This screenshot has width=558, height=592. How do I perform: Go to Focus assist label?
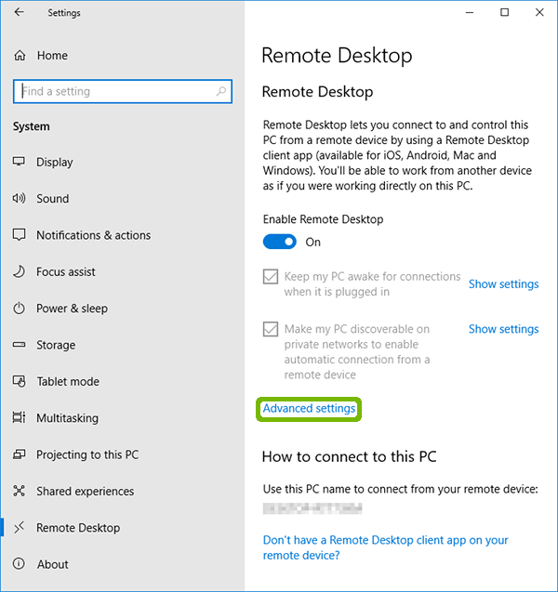pos(66,271)
